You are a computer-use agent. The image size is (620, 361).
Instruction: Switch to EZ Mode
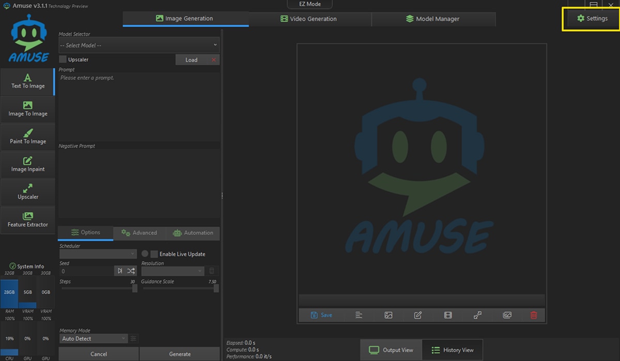[x=310, y=4]
